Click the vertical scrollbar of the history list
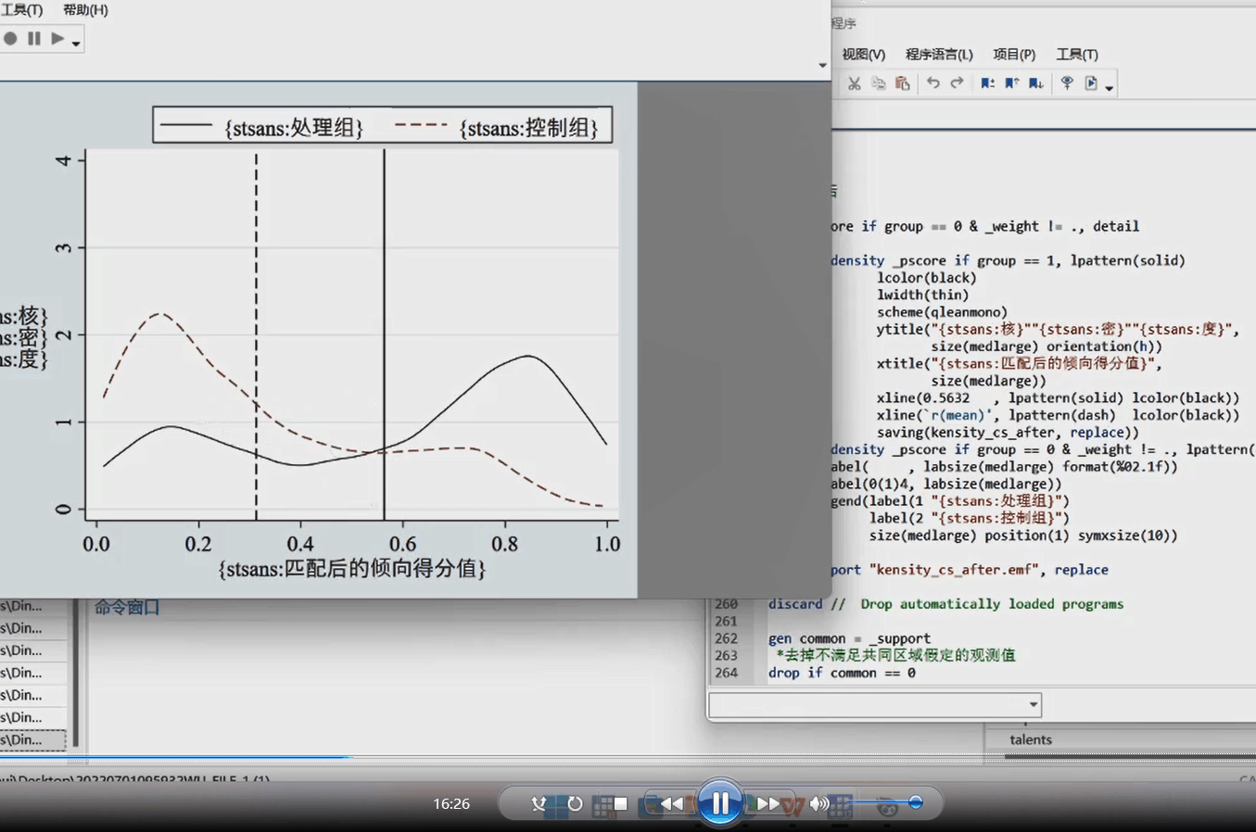This screenshot has height=832, width=1256. pos(76,672)
